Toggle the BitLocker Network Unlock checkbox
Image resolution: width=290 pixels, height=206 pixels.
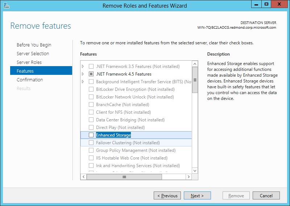click(x=91, y=97)
